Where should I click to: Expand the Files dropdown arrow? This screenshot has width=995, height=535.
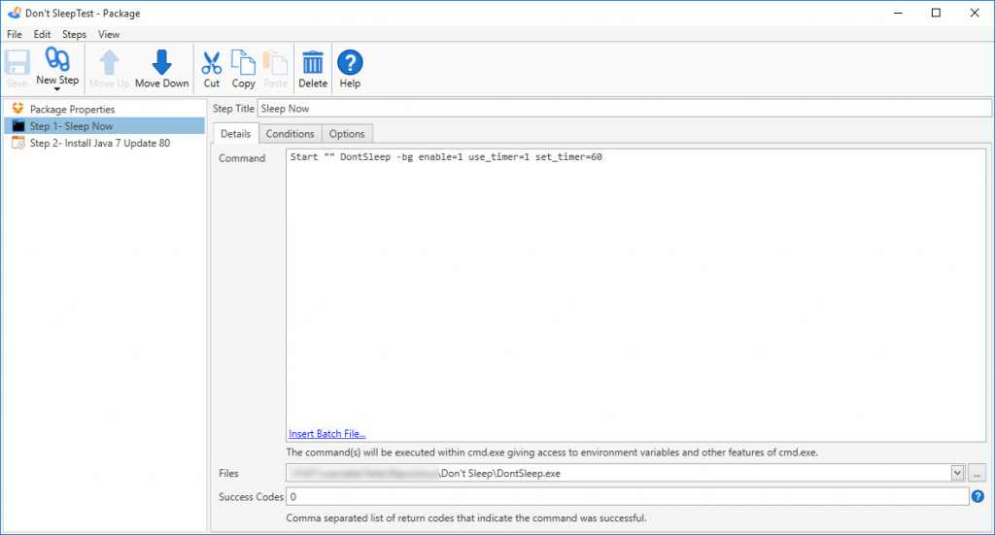pos(957,473)
